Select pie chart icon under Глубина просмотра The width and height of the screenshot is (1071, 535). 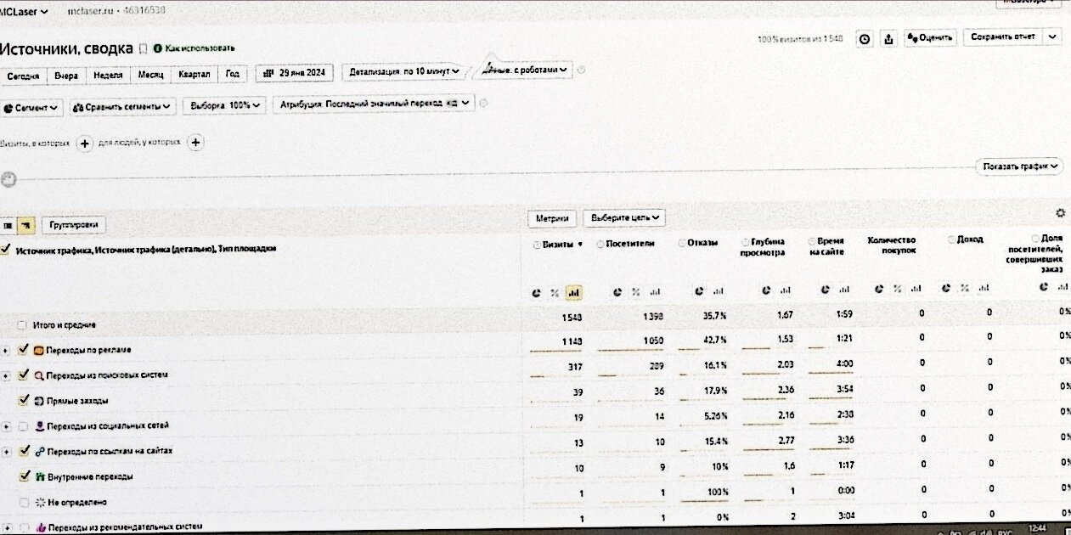766,290
